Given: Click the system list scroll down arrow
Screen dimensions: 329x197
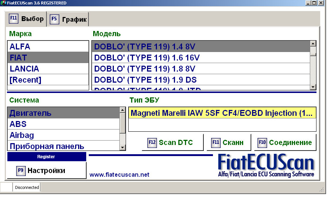Looking at the screenshot, I should pos(123,148).
